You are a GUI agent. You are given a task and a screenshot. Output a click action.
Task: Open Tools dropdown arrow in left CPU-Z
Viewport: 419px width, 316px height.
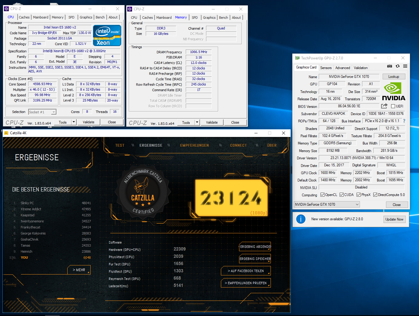74,122
